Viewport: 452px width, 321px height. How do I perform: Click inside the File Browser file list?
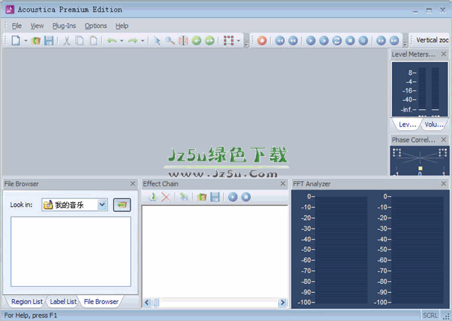[71, 252]
